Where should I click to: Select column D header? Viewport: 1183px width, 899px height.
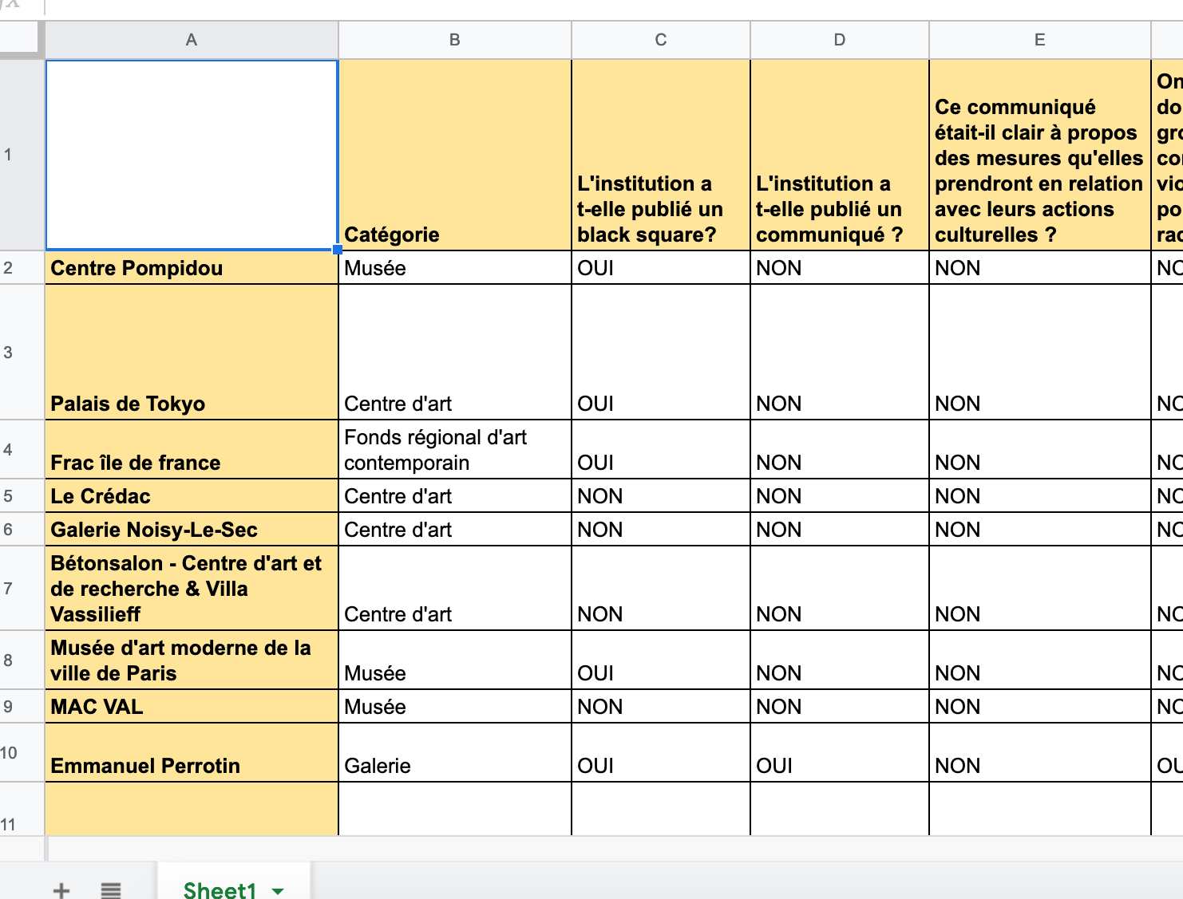[x=840, y=40]
